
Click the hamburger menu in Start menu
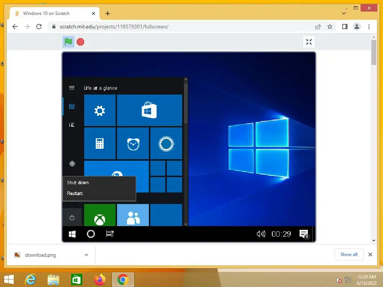[x=72, y=88]
